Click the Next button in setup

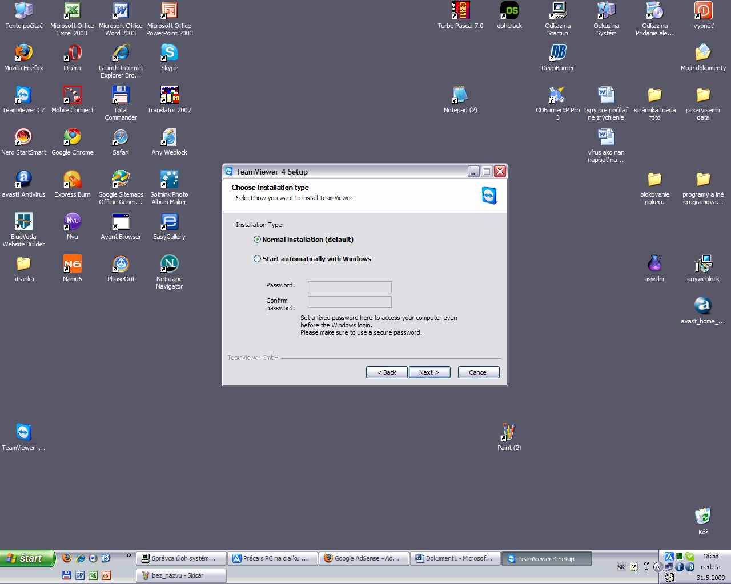(429, 372)
